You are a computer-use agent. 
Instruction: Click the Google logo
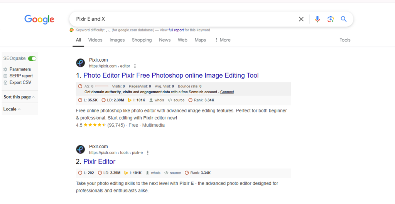coord(39,19)
